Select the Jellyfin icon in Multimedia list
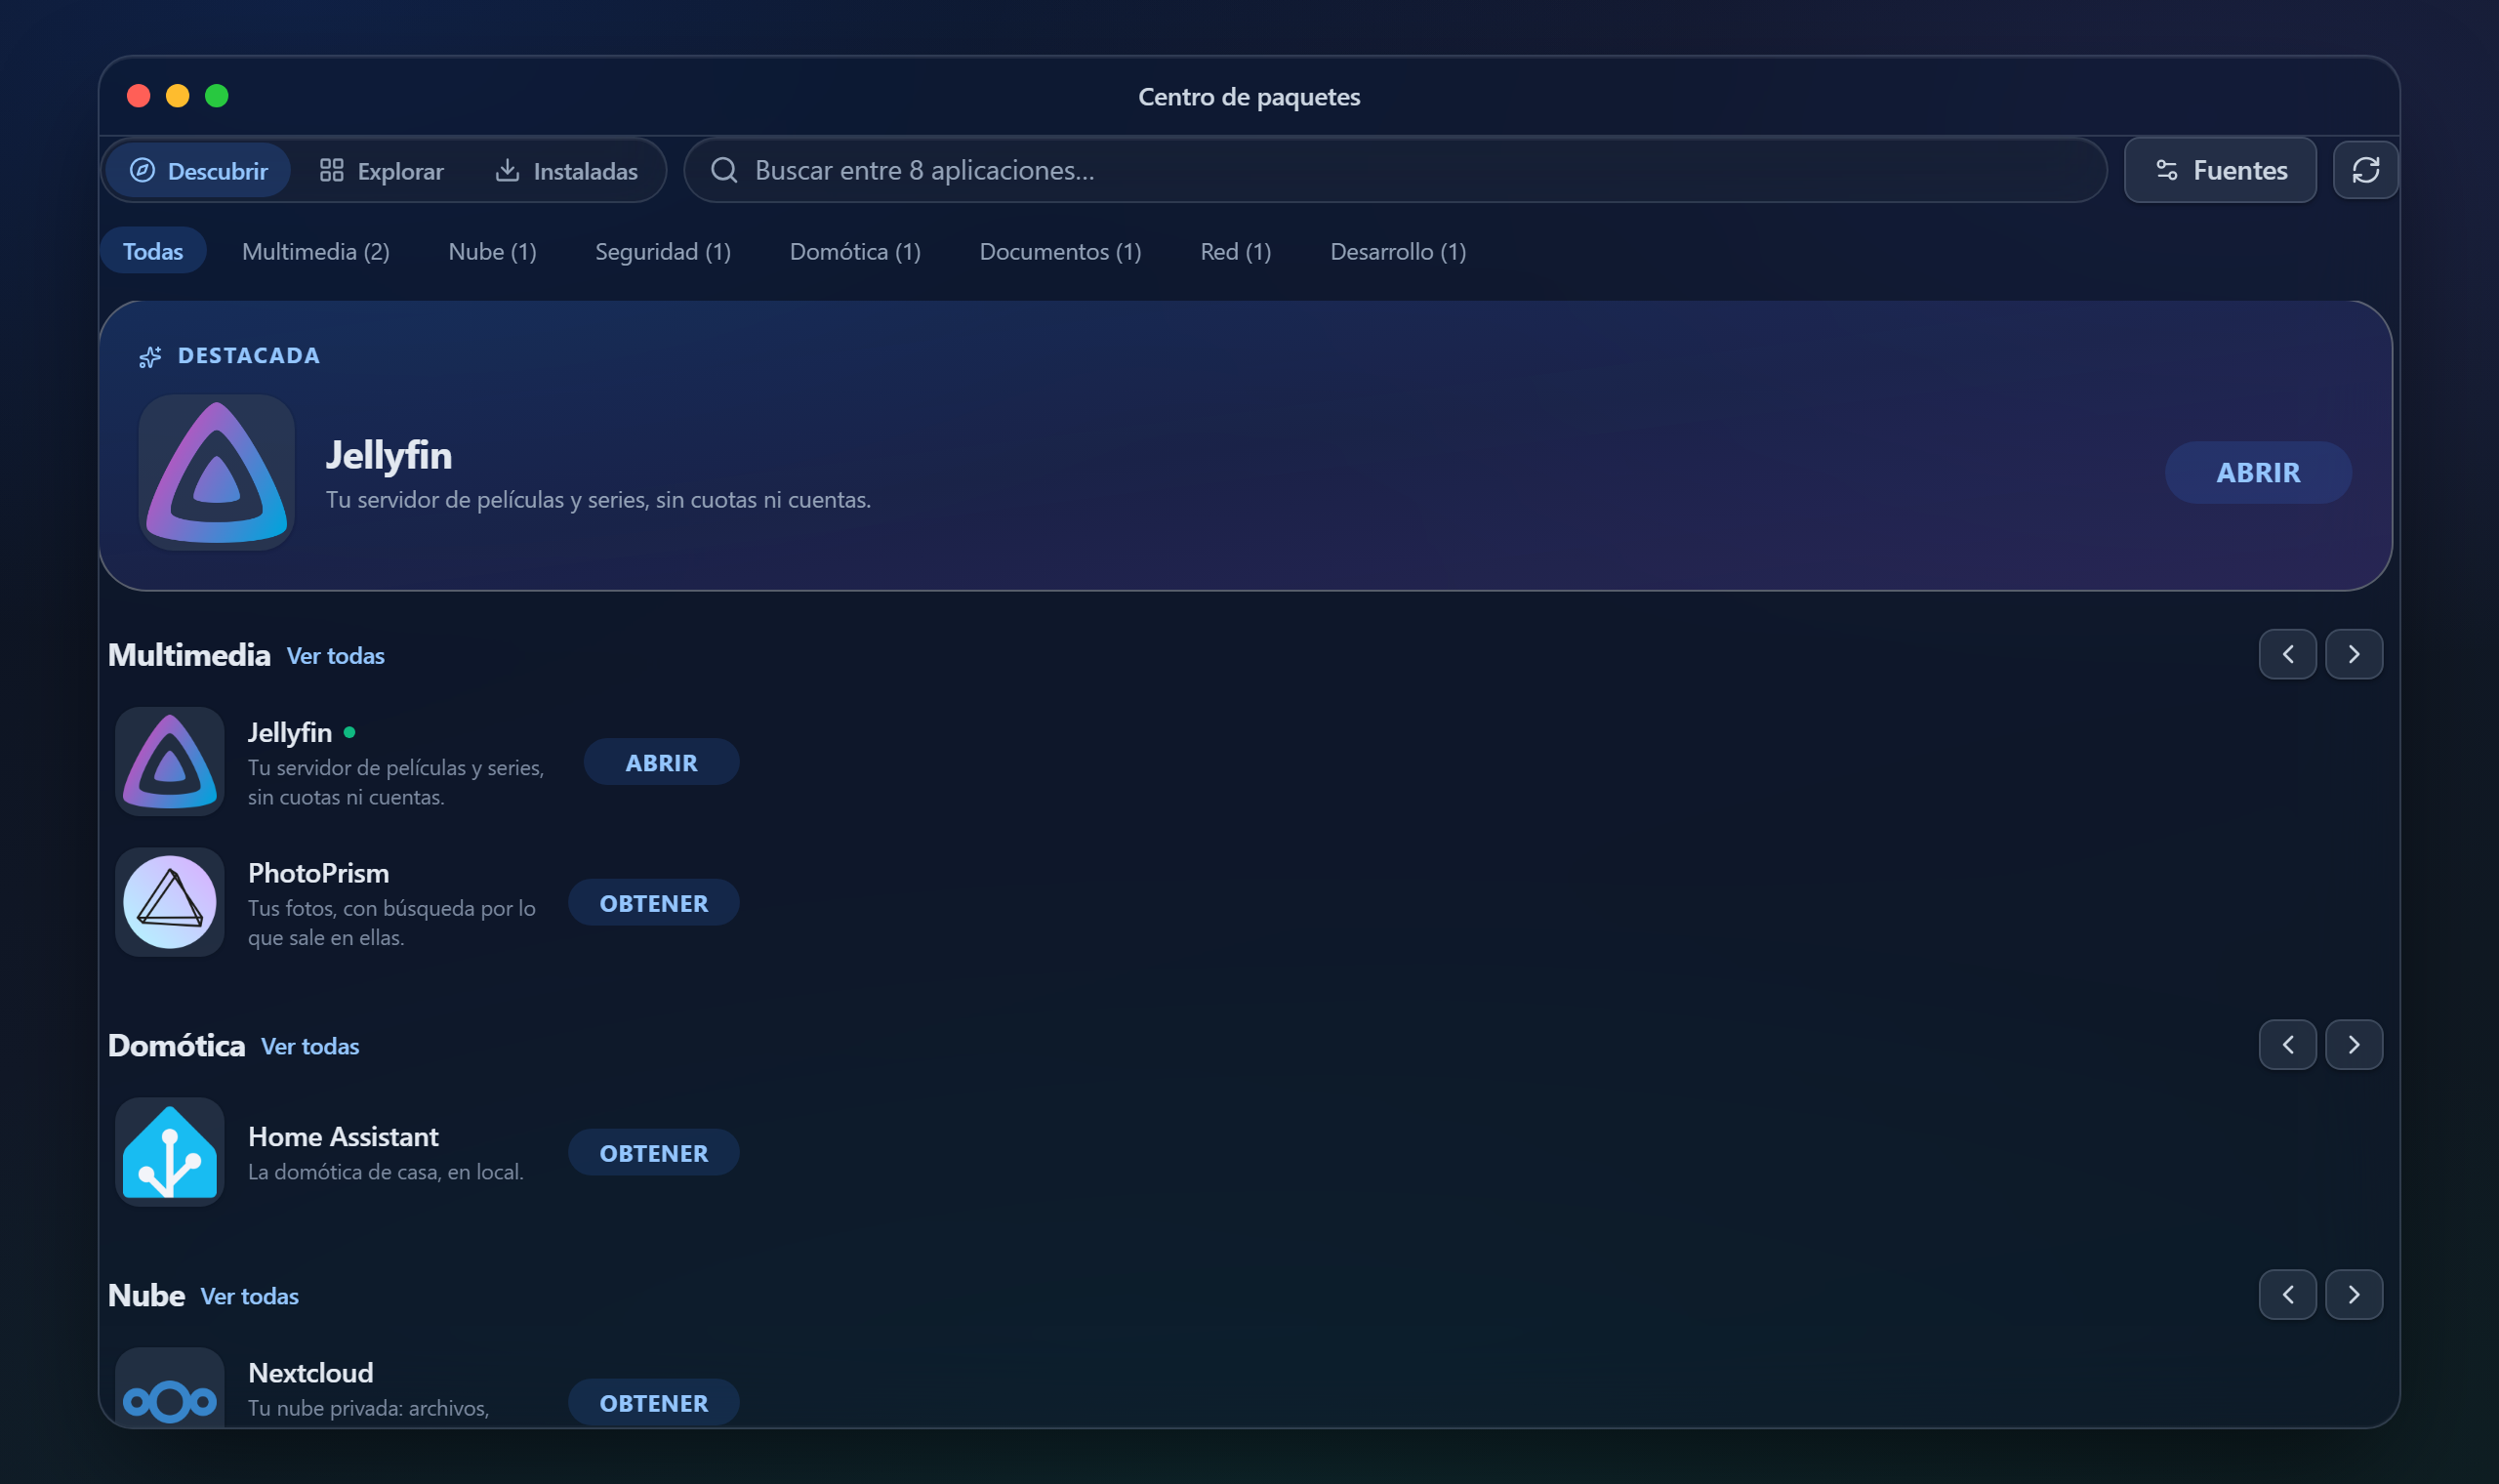 coord(170,762)
